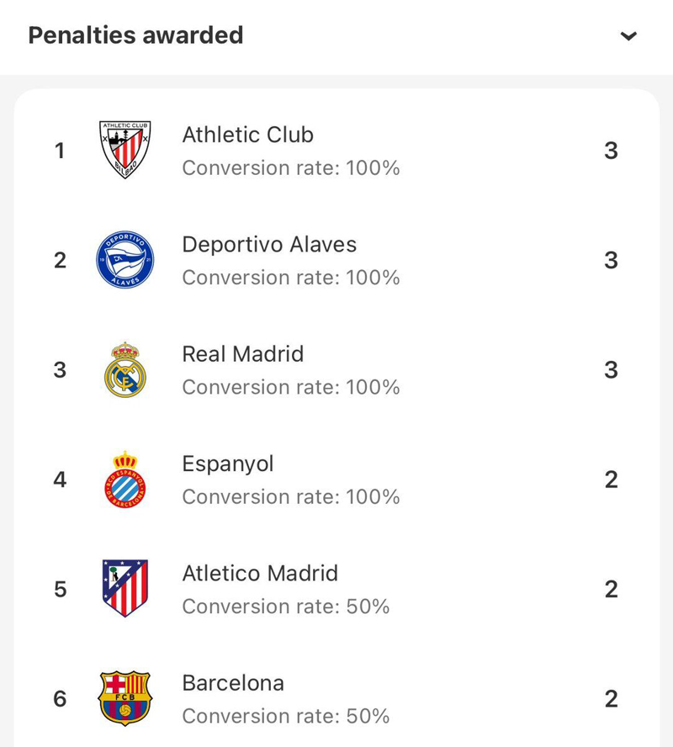This screenshot has height=747, width=673.
Task: Click Barcelona's penalty count of 2
Action: point(611,699)
